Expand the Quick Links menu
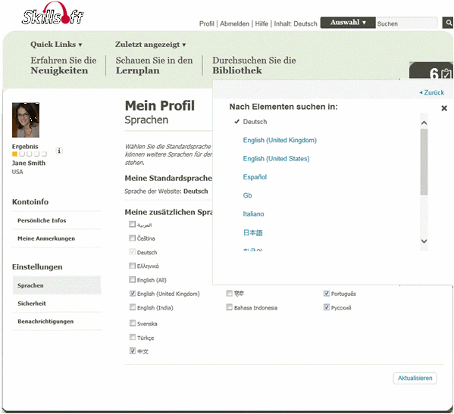This screenshot has width=454, height=414. tap(56, 45)
